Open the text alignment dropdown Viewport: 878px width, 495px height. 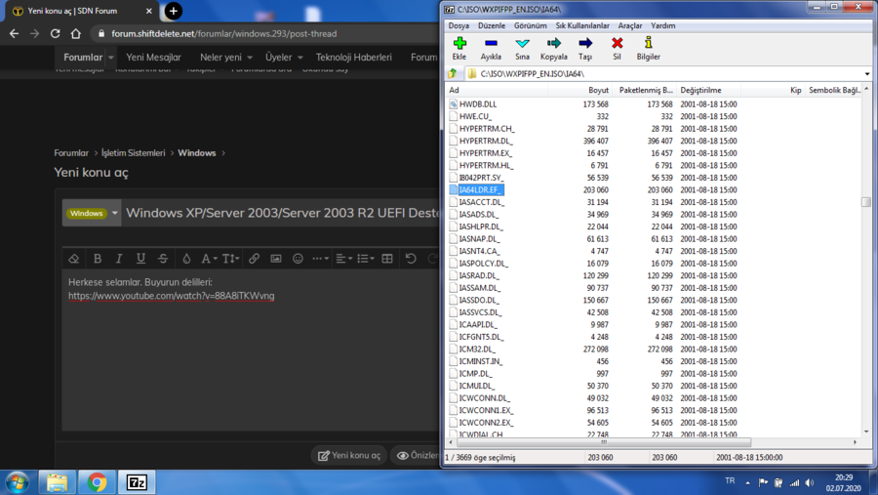tap(343, 259)
